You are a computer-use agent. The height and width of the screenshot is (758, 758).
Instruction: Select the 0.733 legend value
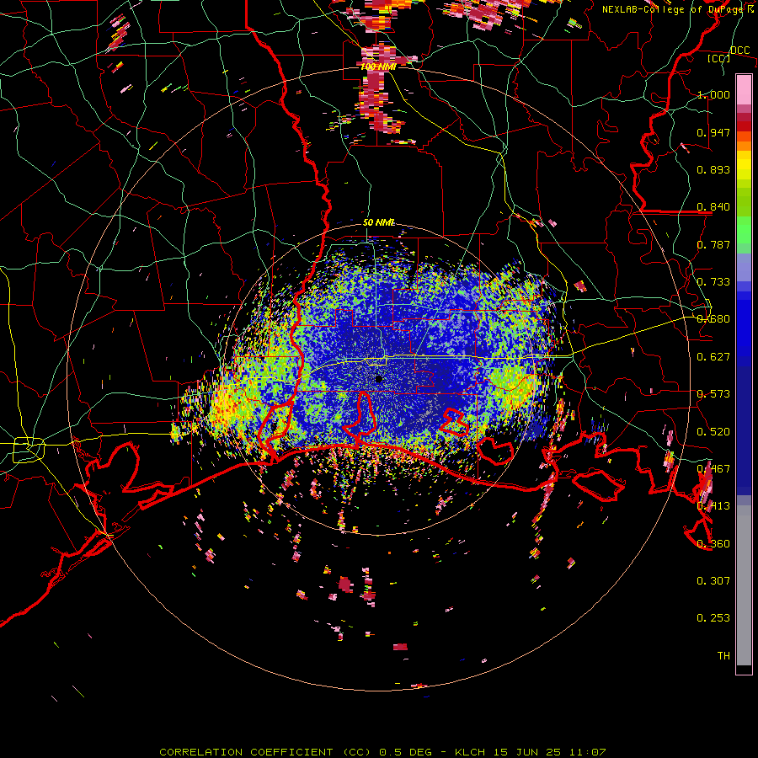pyautogui.click(x=713, y=282)
